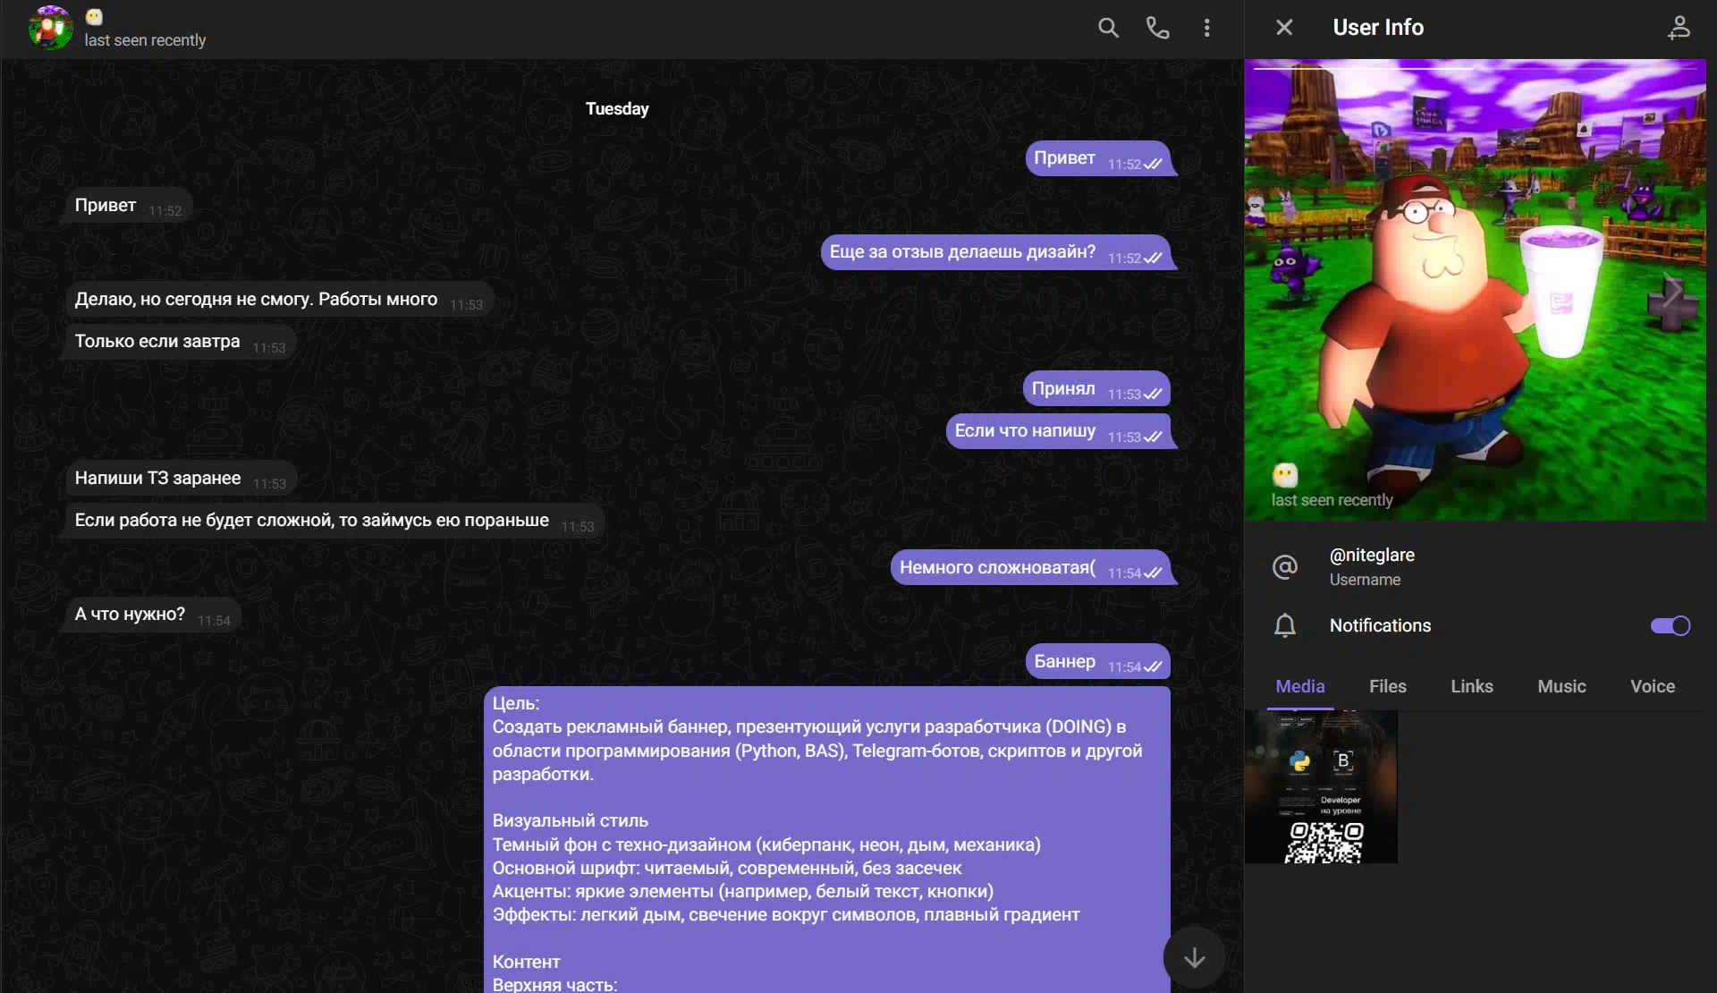Switch to the Files tab

point(1388,686)
